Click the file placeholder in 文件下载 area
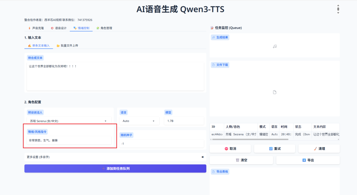This screenshot has width=357, height=195. click(274, 92)
